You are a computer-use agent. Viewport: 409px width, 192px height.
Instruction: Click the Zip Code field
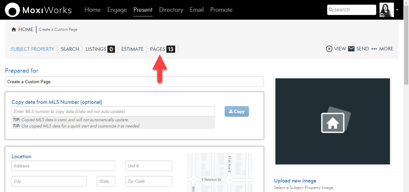click(x=149, y=181)
